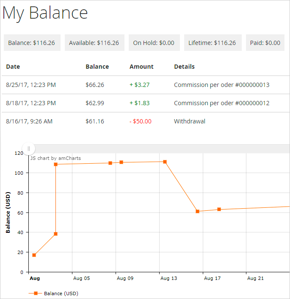The height and width of the screenshot is (299, 290).
Task: Click the Paid: $0.00 badge
Action: 265,43
